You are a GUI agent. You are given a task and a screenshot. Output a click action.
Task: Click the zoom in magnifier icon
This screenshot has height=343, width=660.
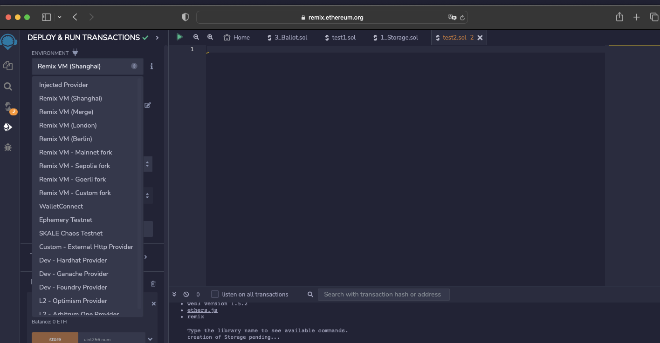(210, 37)
